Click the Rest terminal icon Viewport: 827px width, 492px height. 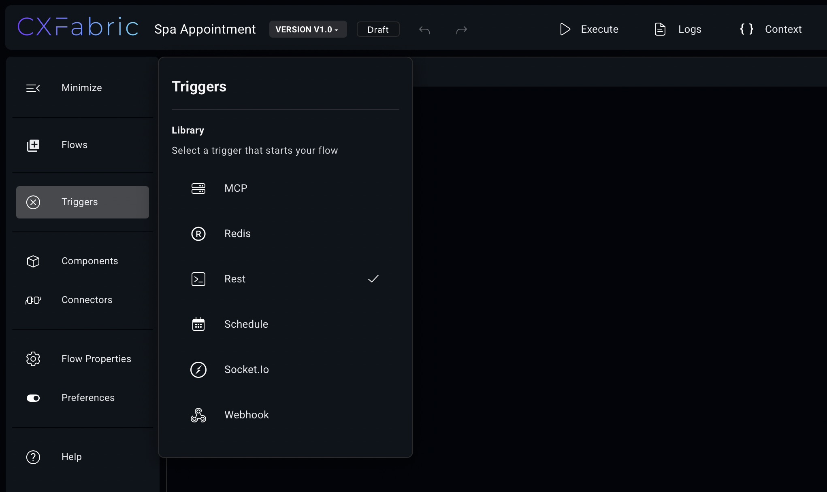pyautogui.click(x=198, y=279)
